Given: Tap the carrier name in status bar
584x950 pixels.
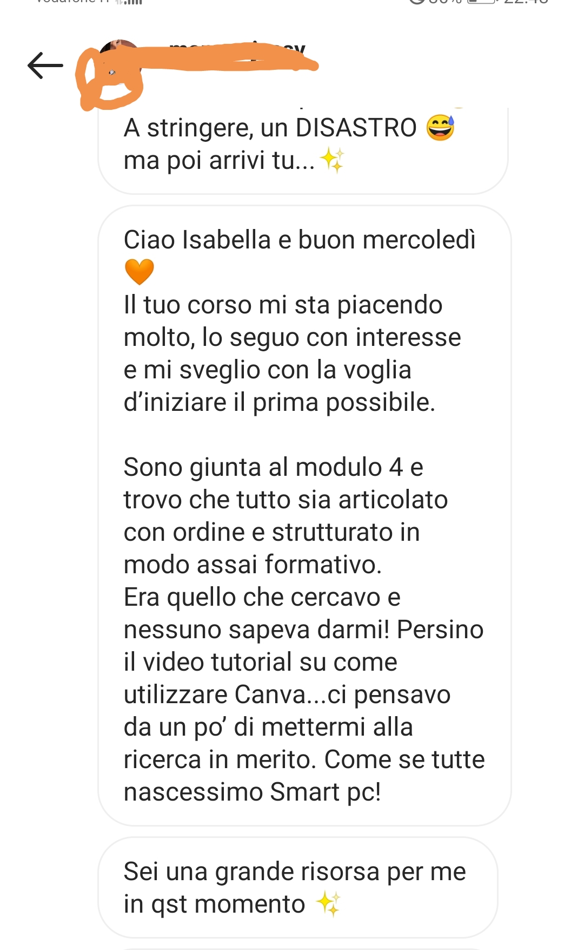Looking at the screenshot, I should point(72,2).
